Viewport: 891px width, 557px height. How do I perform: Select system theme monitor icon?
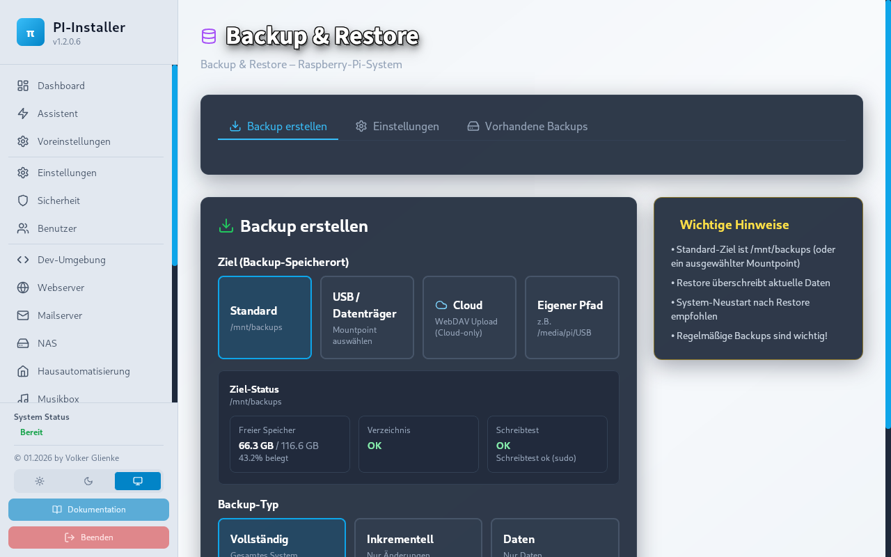pyautogui.click(x=138, y=481)
